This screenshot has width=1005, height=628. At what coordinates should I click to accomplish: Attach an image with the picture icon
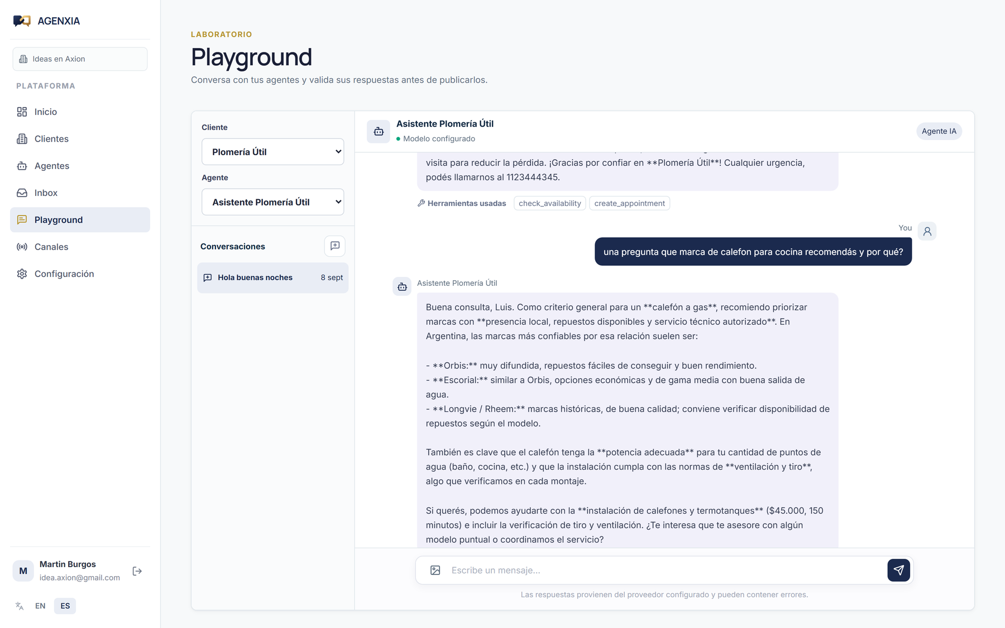435,571
